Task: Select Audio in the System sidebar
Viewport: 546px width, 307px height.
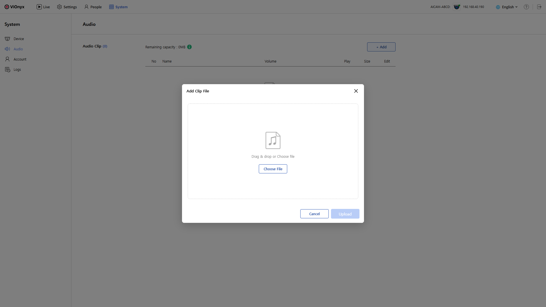Action: coord(18,49)
